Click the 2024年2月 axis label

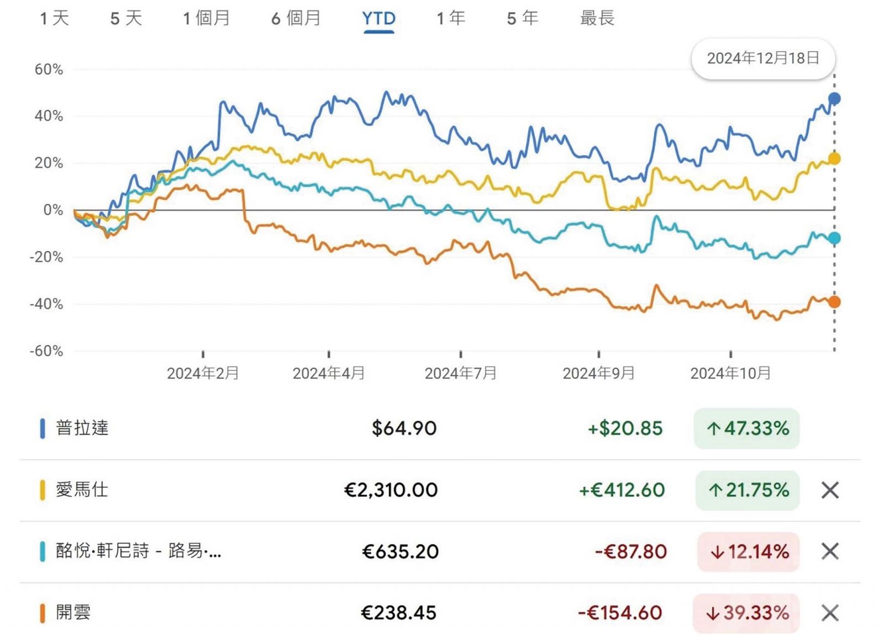[x=203, y=374]
